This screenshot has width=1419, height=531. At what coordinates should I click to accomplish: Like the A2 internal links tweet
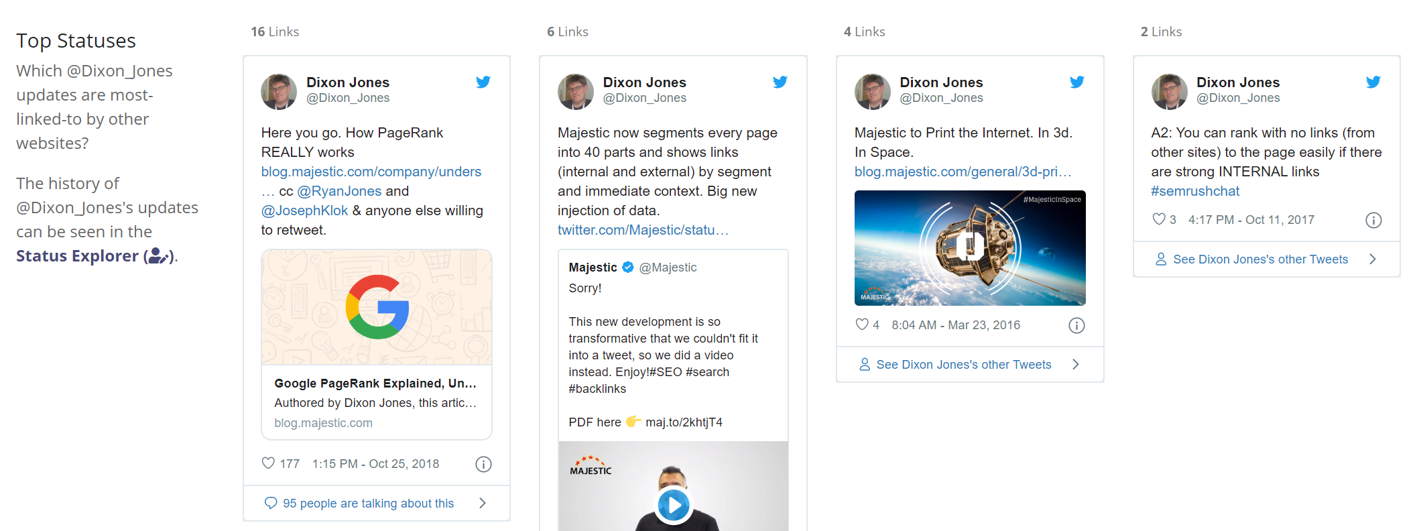1159,219
